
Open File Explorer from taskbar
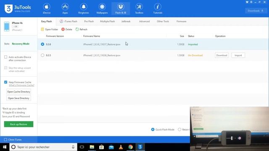pyautogui.click(x=92, y=147)
